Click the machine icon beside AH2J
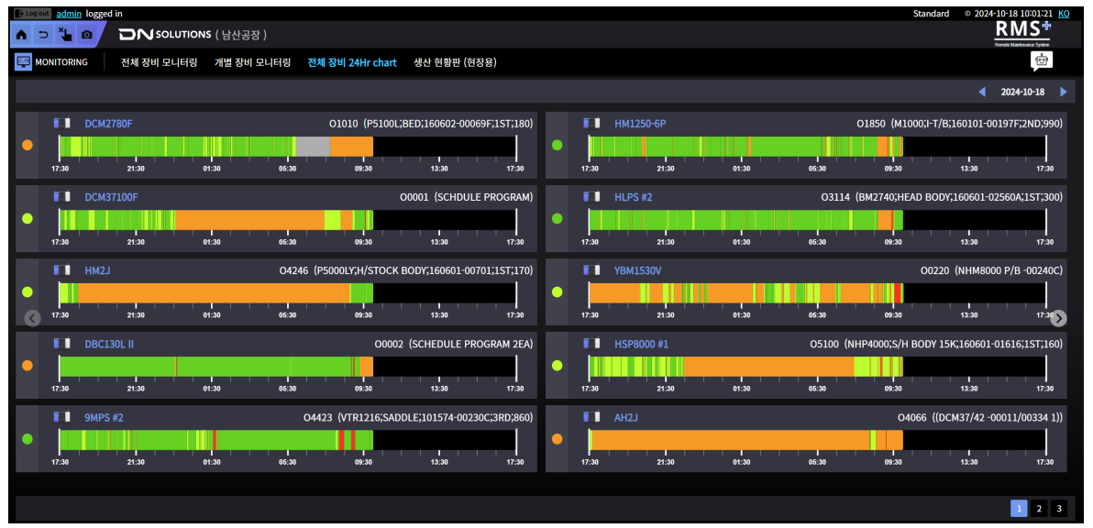The width and height of the screenshot is (1093, 528). 591,417
